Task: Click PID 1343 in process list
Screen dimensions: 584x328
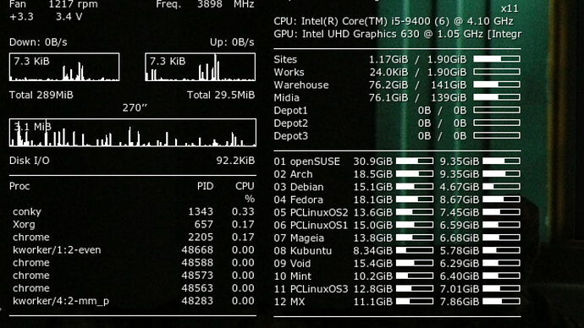Action: (x=201, y=211)
